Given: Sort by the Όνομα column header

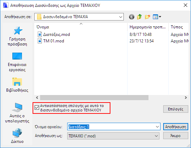Looking at the screenshot, I should coord(81,27).
